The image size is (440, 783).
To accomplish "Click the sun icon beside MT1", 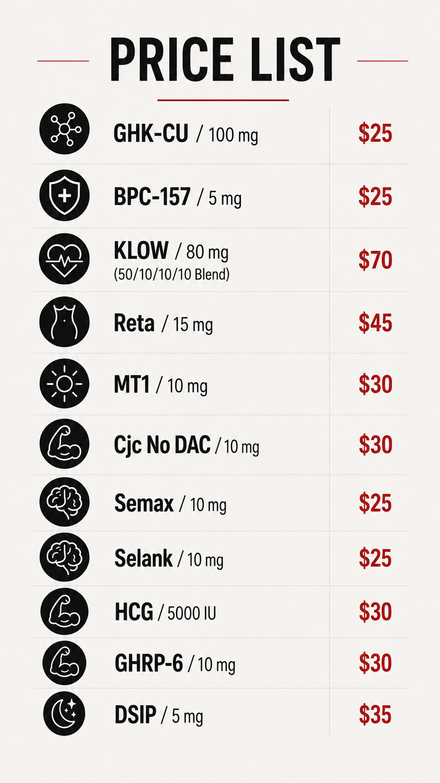I will pyautogui.click(x=65, y=384).
